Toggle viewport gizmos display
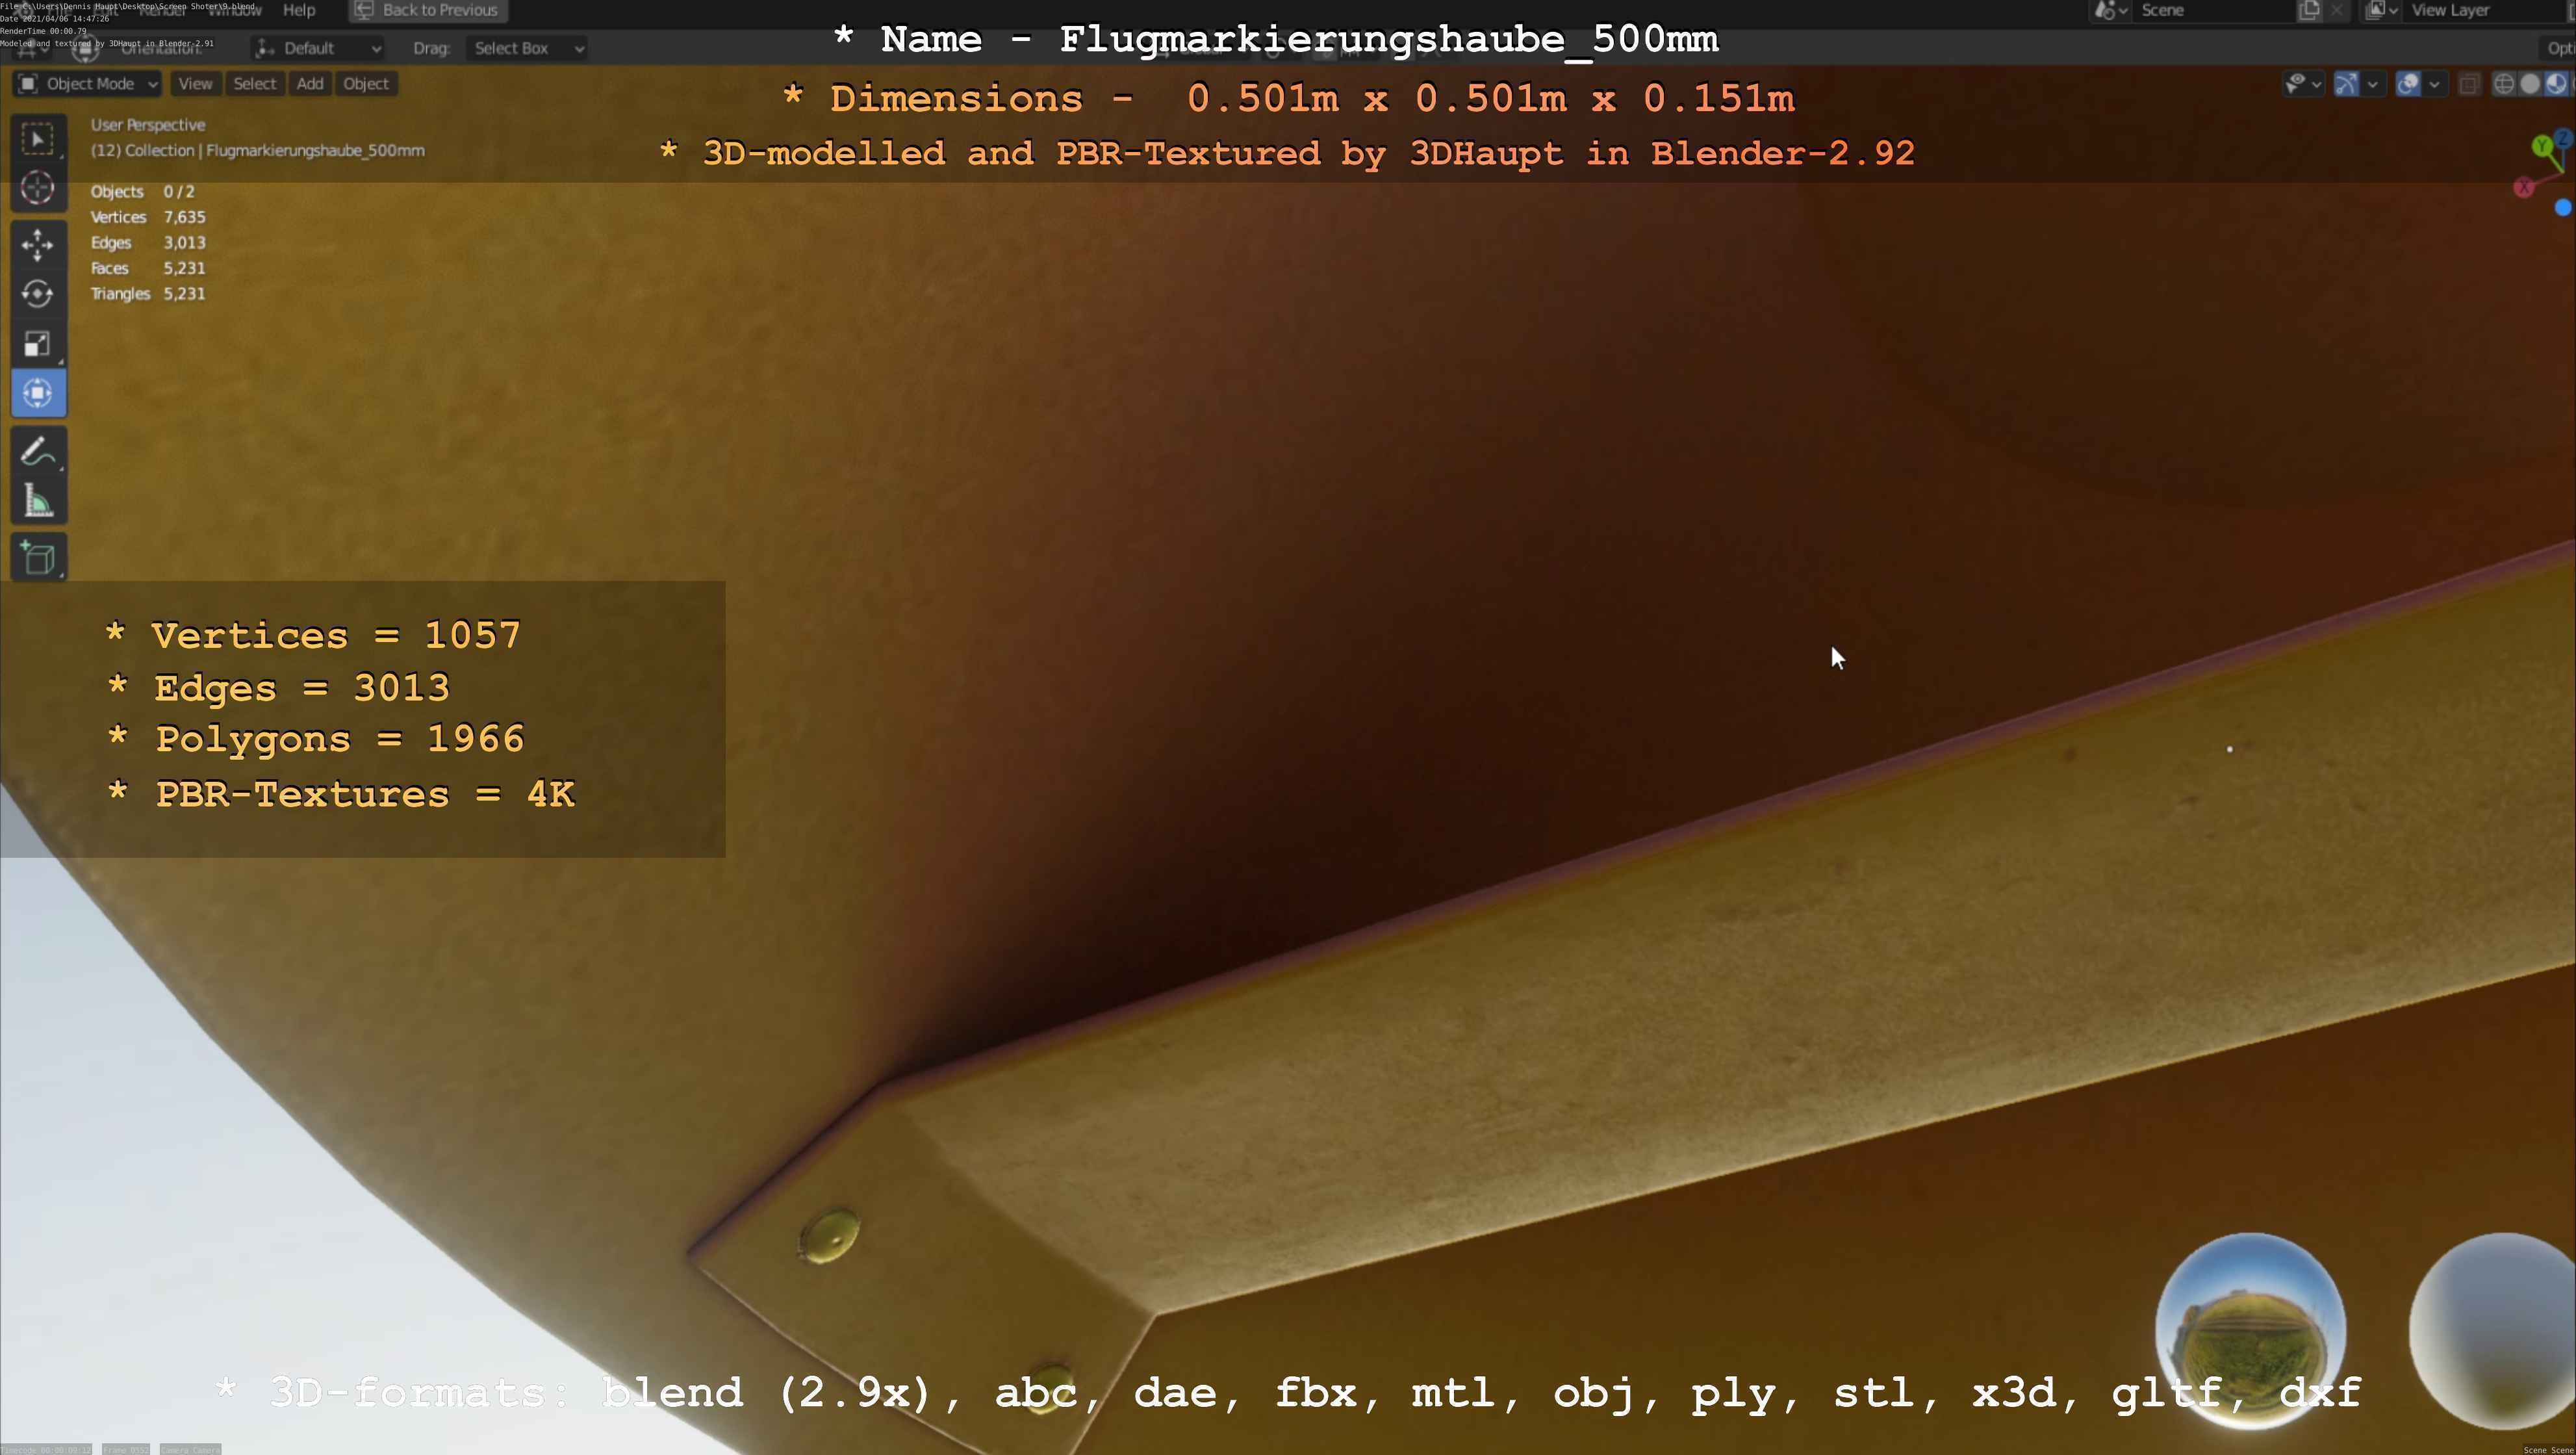 point(2346,84)
